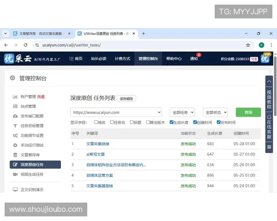Click generated length value 683
277x221 pixels.
[211, 144]
